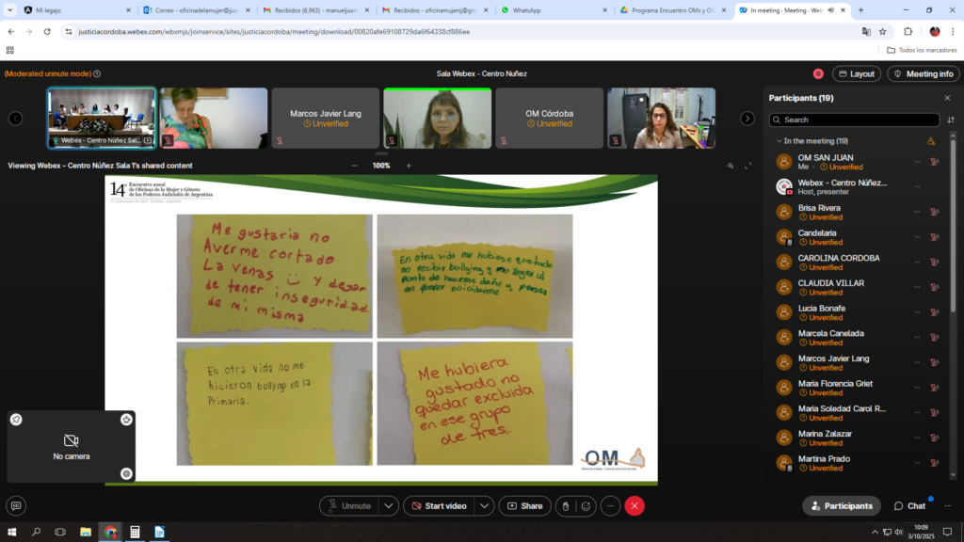Open the Meeting info panel

pos(923,73)
